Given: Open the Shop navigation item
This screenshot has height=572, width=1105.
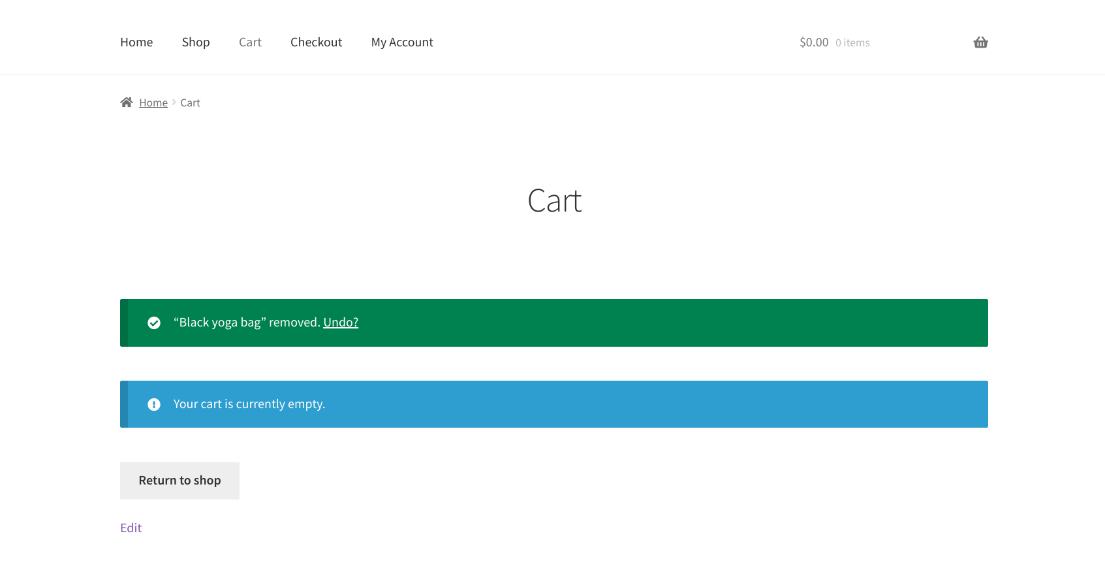Looking at the screenshot, I should coord(196,42).
